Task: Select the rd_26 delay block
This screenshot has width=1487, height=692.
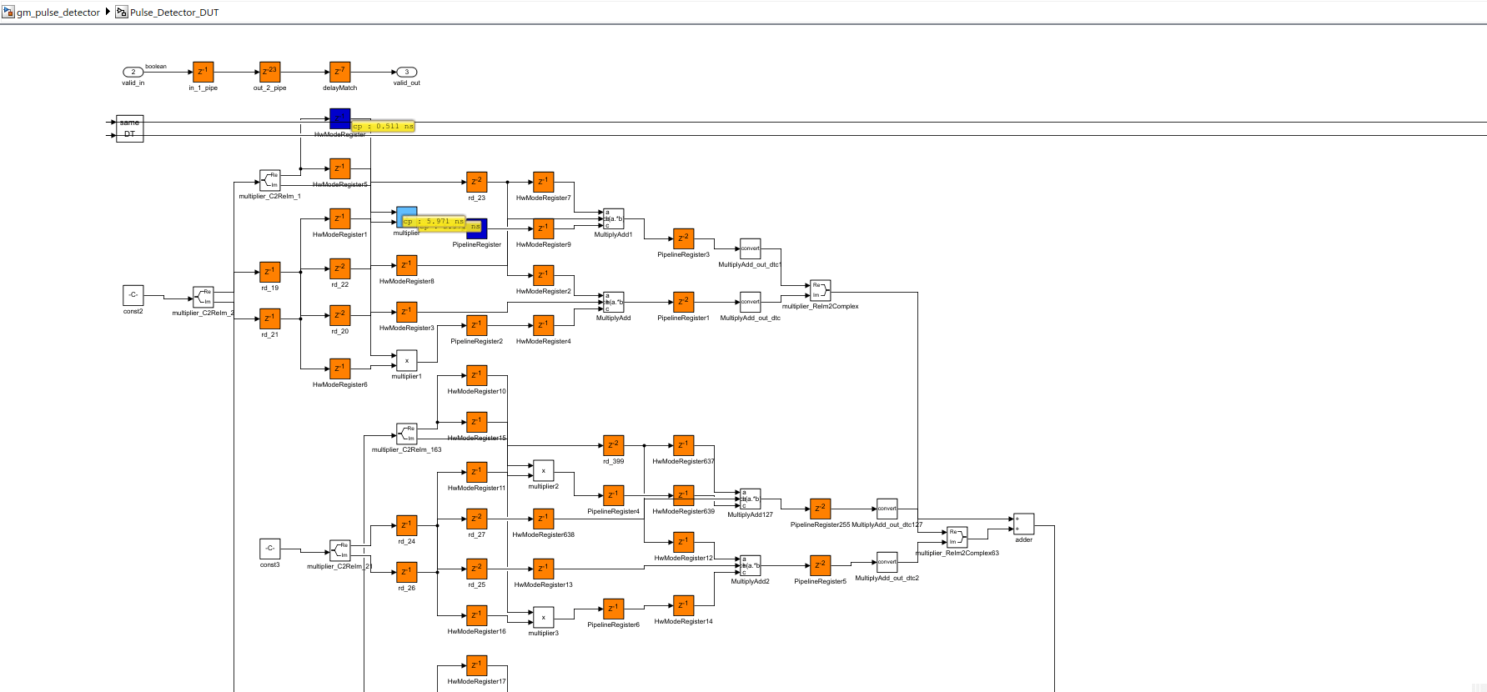Action: pyautogui.click(x=407, y=572)
